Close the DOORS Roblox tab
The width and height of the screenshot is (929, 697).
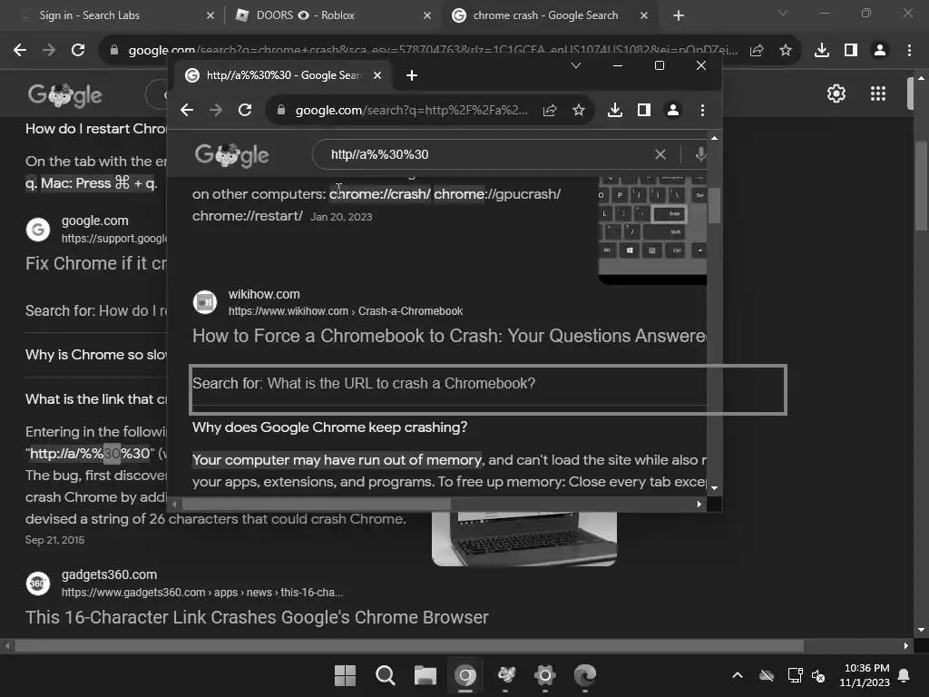(427, 16)
